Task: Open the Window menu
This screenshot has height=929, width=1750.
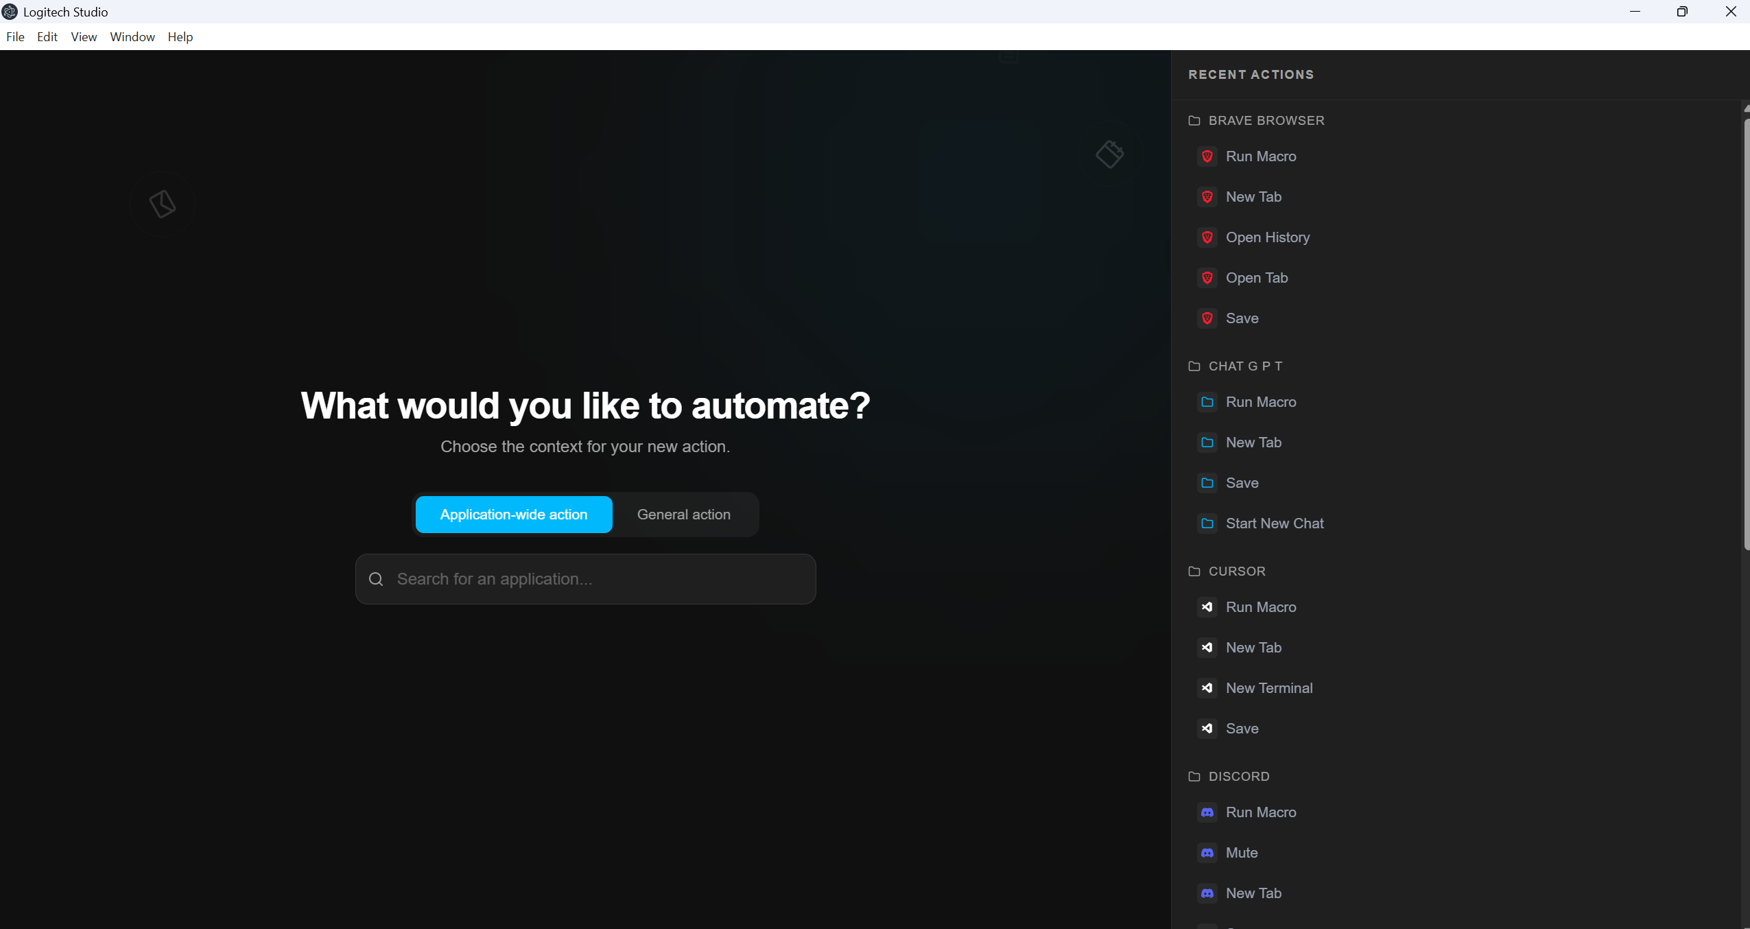Action: [132, 37]
